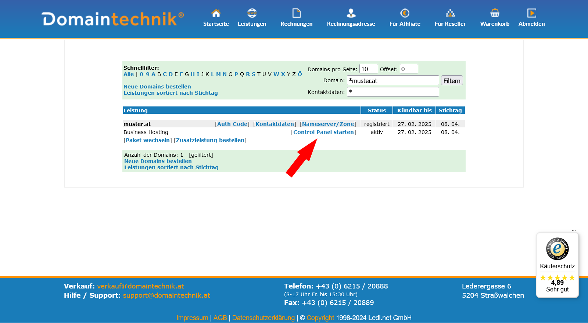Focus the Domains pro Seite field
Viewport: 588px width, 323px height.
(368, 69)
